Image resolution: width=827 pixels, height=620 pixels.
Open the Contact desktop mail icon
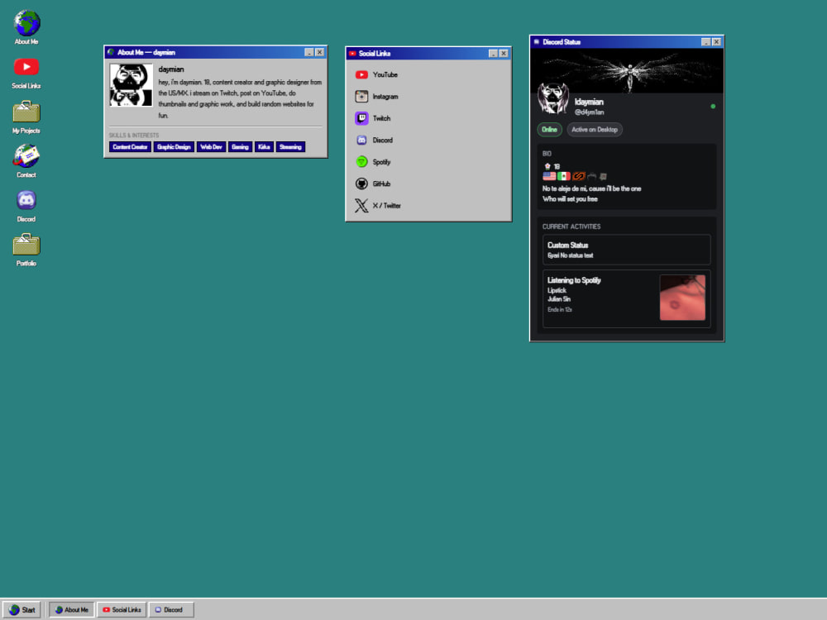(26, 156)
